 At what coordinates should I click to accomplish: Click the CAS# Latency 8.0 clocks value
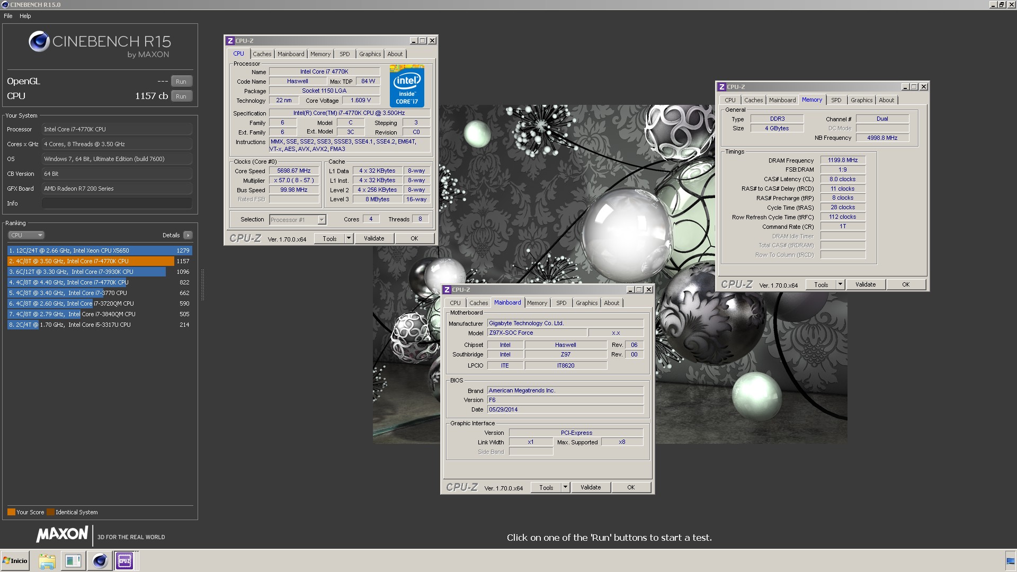843,179
